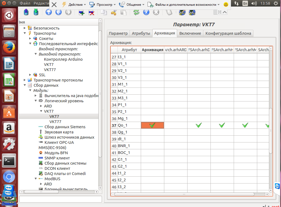Click the delete item toolbar icon

click(92, 12)
